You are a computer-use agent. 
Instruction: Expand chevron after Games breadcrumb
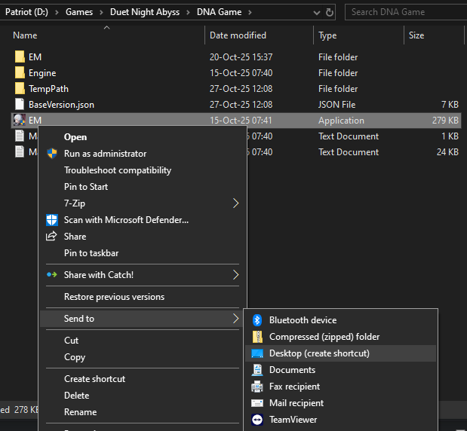101,12
